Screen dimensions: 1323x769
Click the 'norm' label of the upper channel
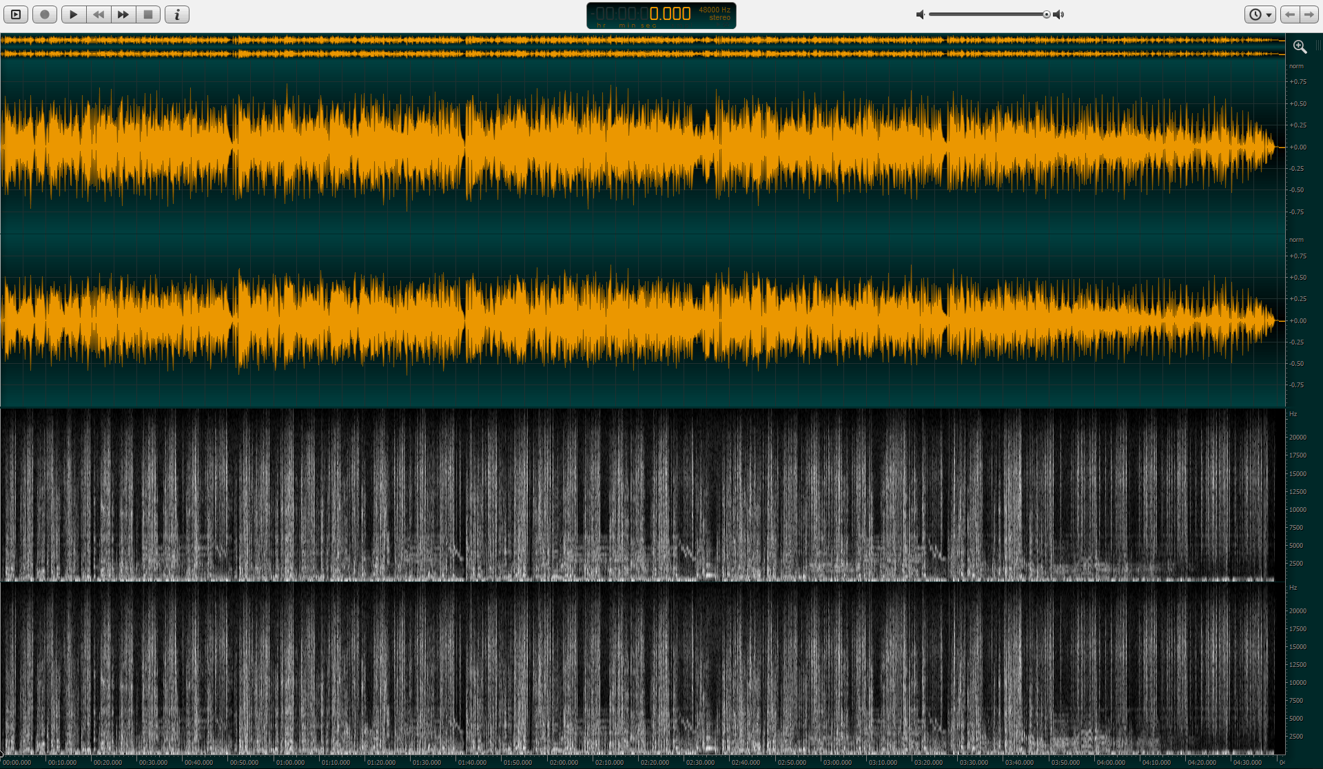tap(1296, 66)
